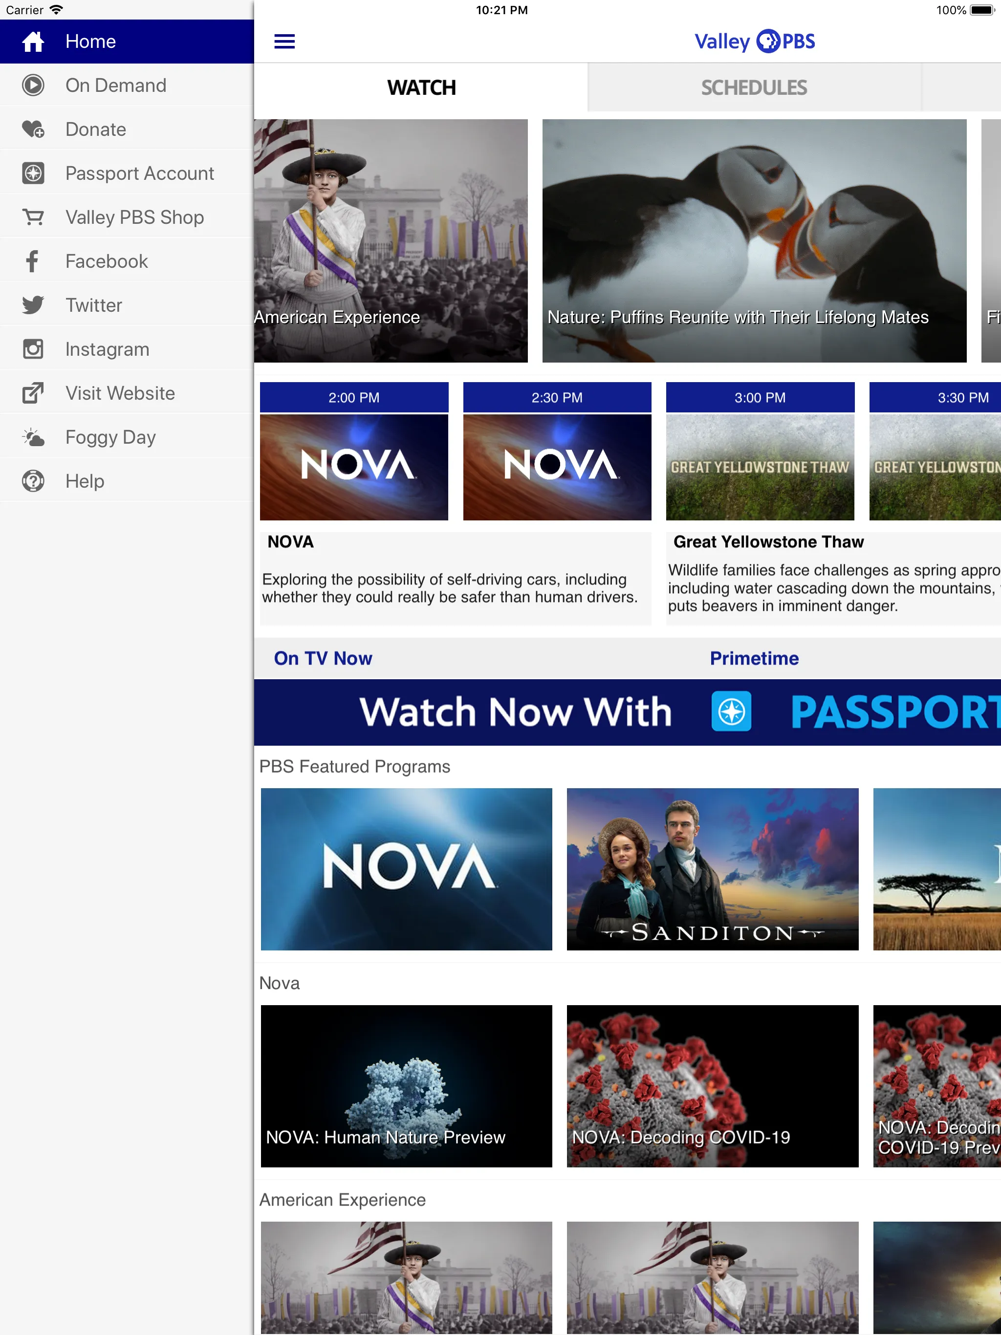Tap the battery indicator in status bar

coord(981,10)
